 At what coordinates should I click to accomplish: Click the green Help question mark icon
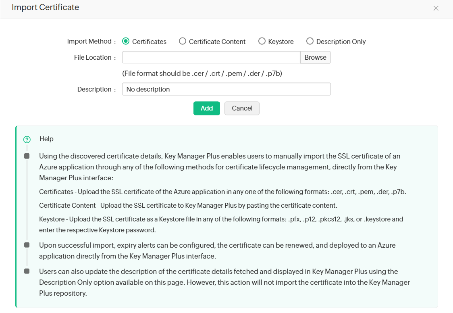click(x=27, y=140)
